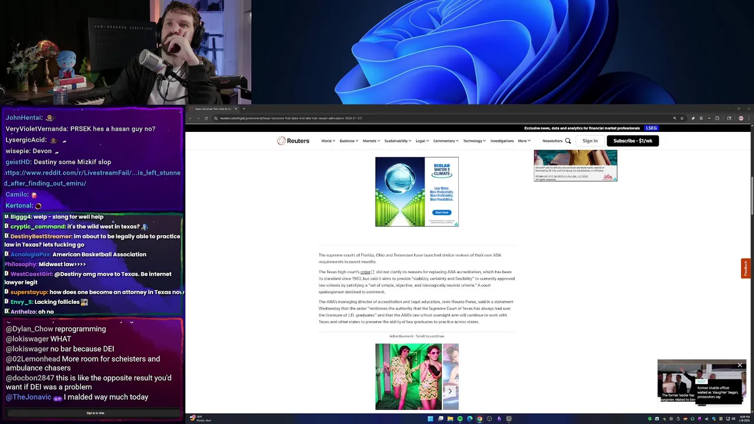Open the More dropdown in Reuters nav
Viewport: 754px width, 424px height.
click(x=524, y=141)
